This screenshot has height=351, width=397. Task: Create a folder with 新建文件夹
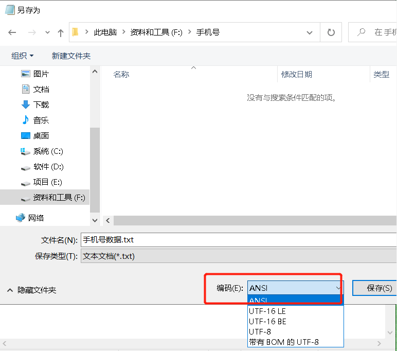pyautogui.click(x=71, y=56)
